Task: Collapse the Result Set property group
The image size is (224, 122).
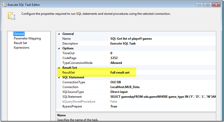Action: coord(59,68)
